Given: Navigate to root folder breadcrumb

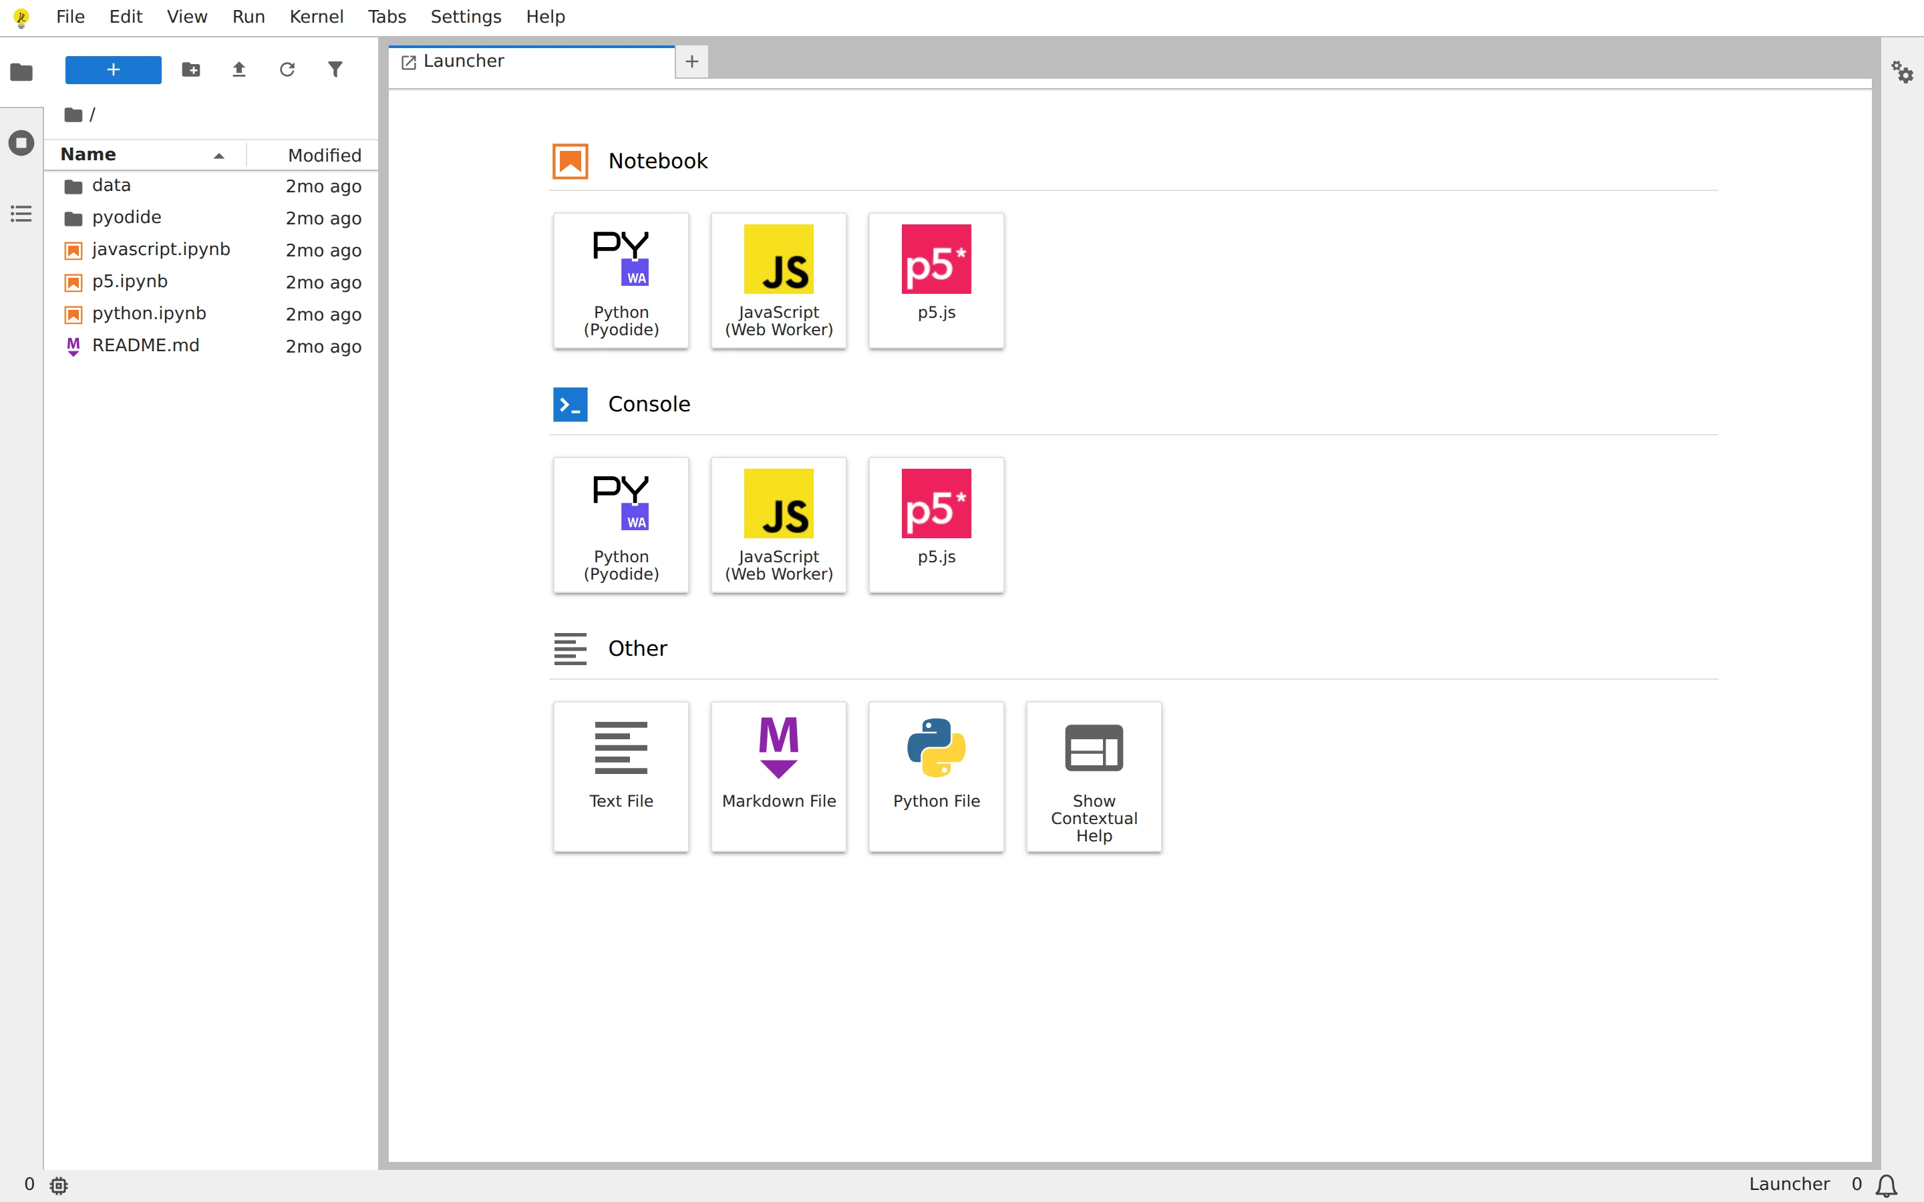Looking at the screenshot, I should 74,114.
